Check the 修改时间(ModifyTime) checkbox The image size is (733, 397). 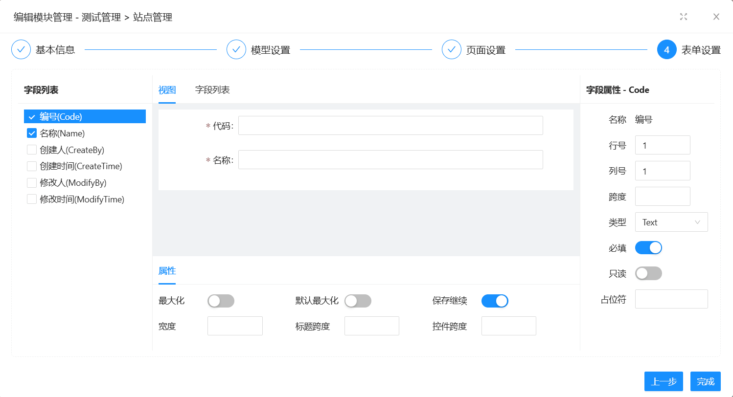tap(32, 199)
